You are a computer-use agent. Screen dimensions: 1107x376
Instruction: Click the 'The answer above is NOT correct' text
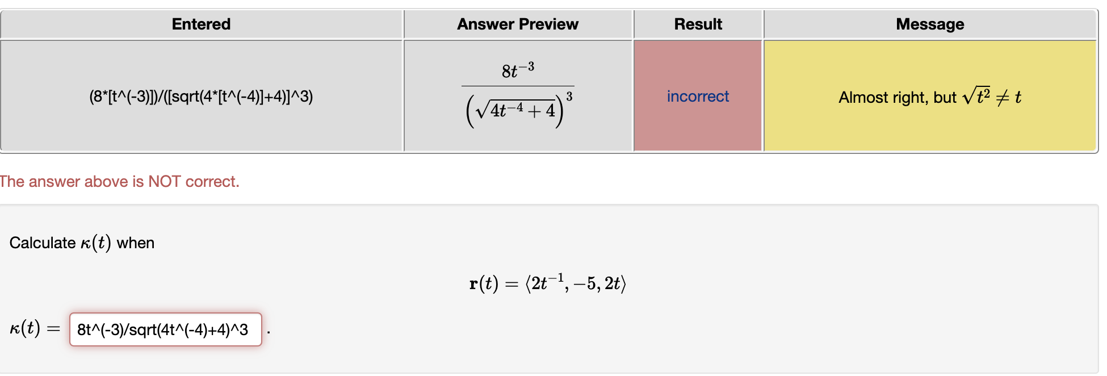click(119, 181)
